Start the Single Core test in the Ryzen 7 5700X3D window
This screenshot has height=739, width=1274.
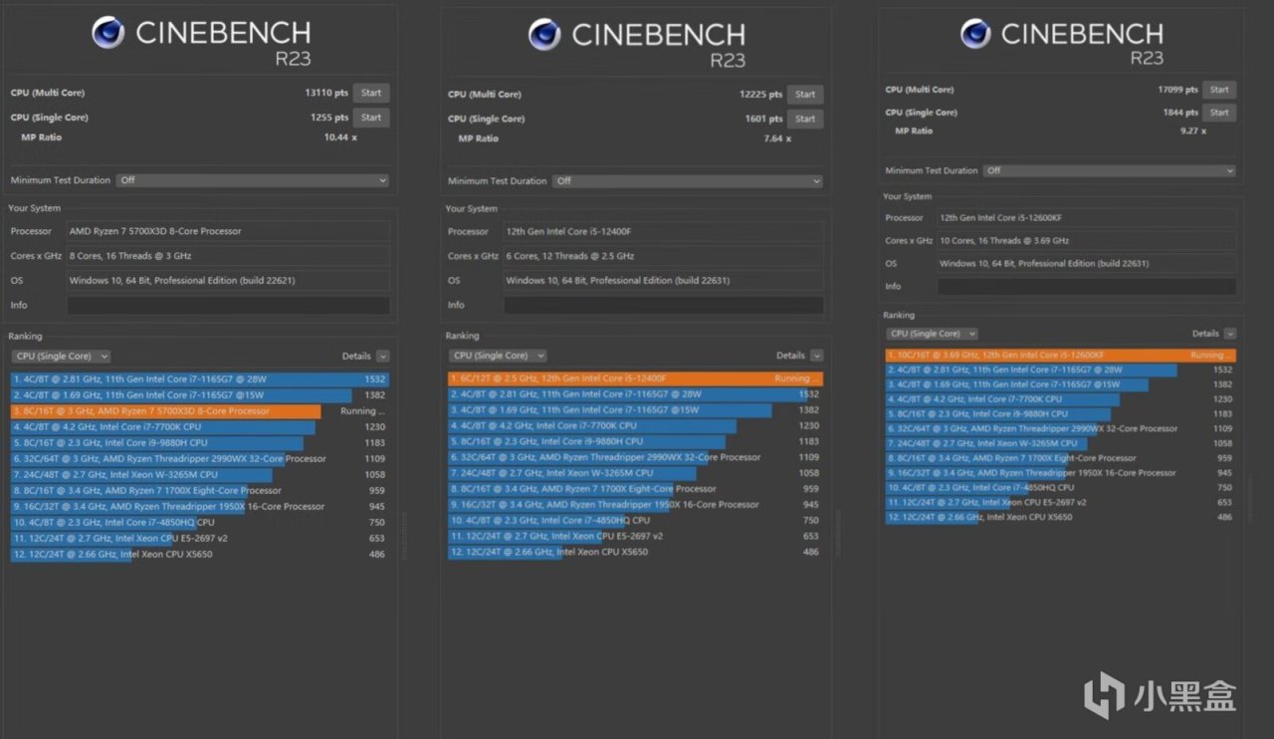tap(371, 118)
